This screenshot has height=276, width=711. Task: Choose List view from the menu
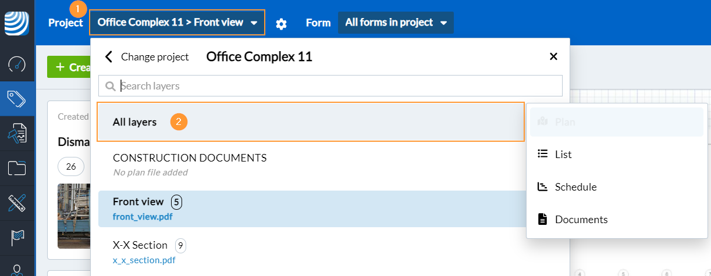pyautogui.click(x=563, y=155)
